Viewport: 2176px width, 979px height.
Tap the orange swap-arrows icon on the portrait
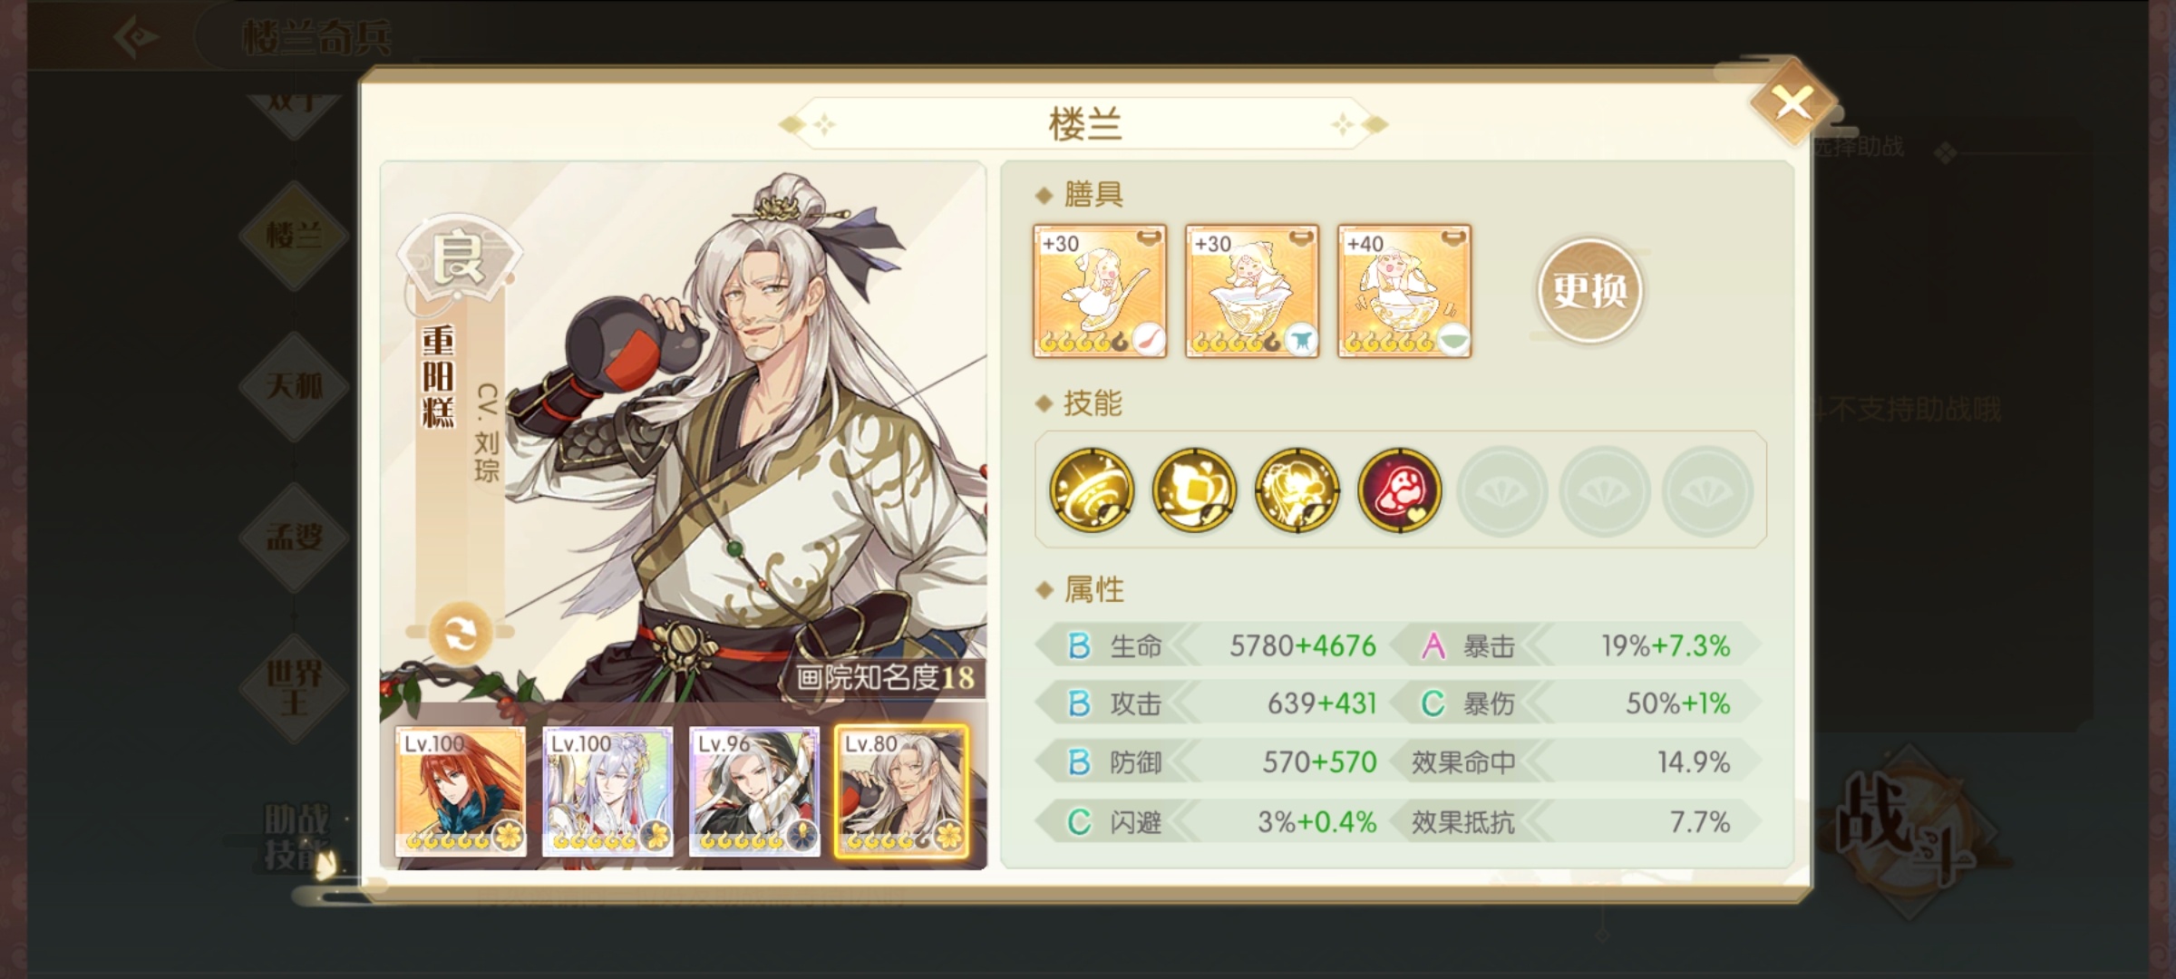coord(460,634)
